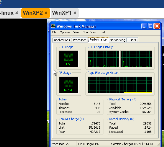Image resolution: width=164 pixels, height=147 pixels.
Task: Click the 'Physical Memory (K)' group label
Action: [x=123, y=99]
